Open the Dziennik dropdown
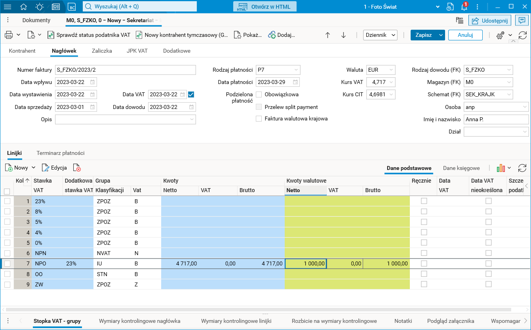The width and height of the screenshot is (531, 330). click(x=380, y=35)
